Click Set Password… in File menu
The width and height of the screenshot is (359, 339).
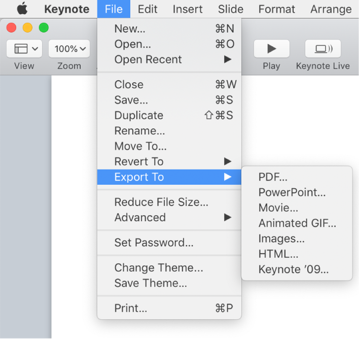point(154,243)
